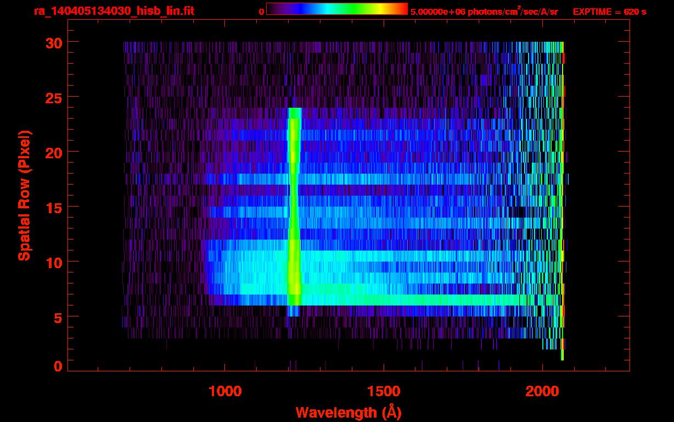Click the 1500 wavelength tick label
The height and width of the screenshot is (422, 674).
point(384,391)
